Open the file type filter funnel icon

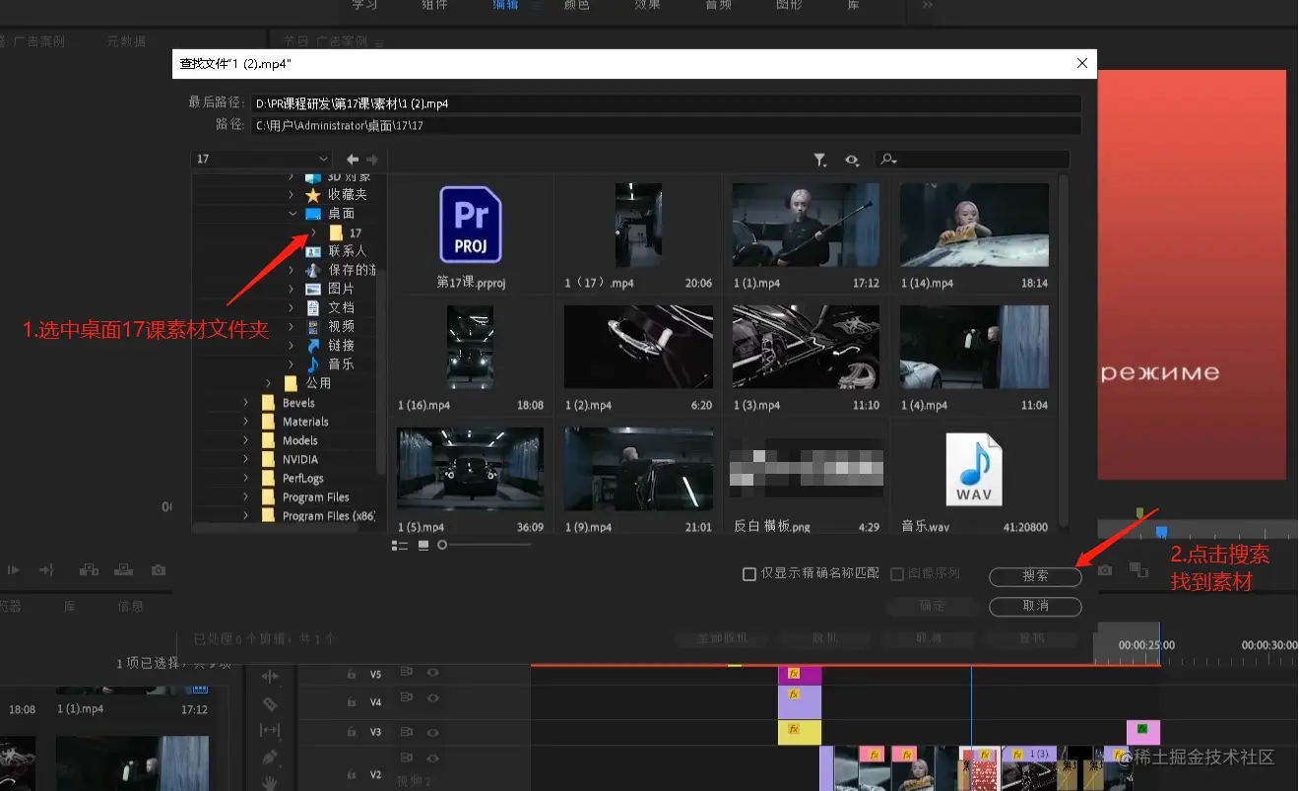coord(819,160)
